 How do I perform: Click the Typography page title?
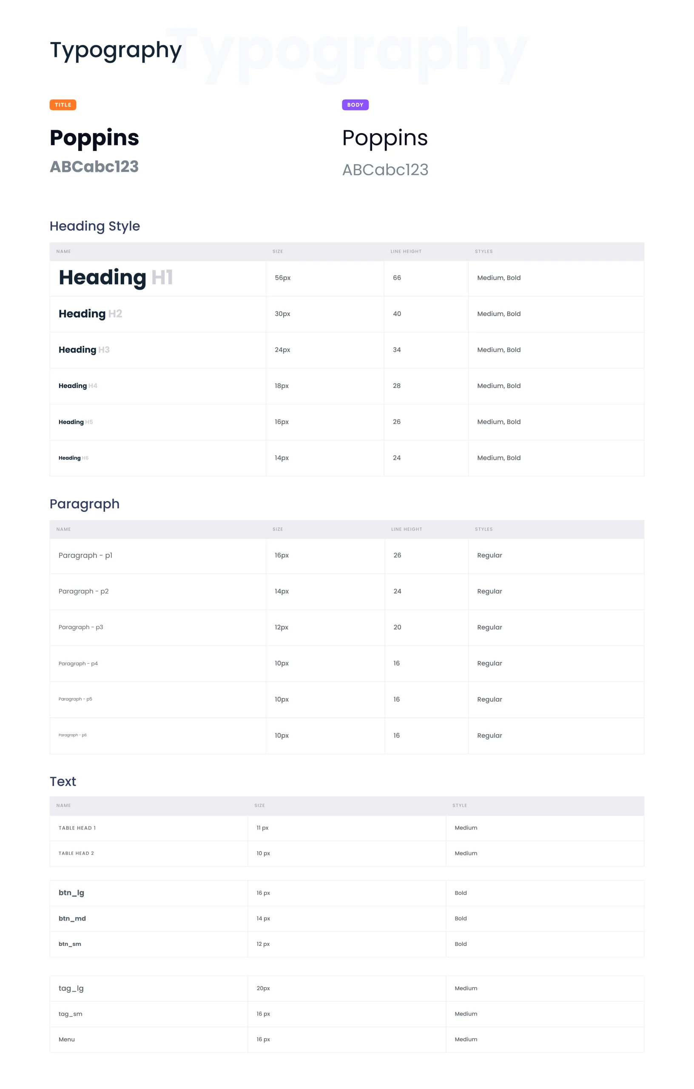click(x=115, y=50)
